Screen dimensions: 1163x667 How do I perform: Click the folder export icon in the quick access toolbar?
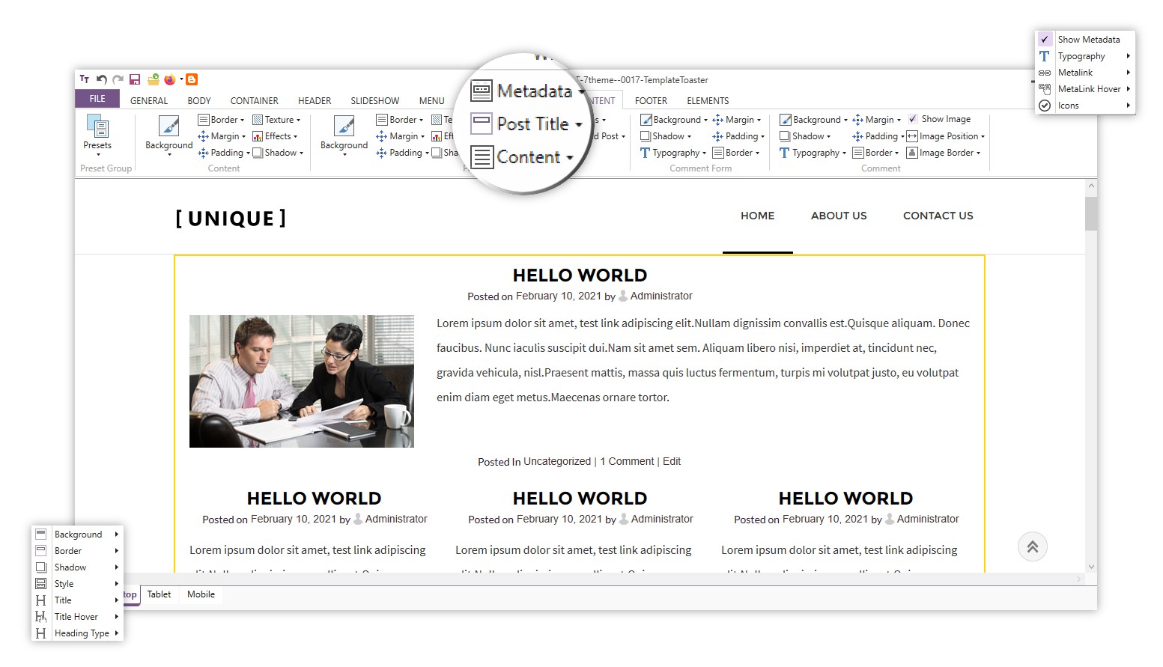(x=154, y=79)
